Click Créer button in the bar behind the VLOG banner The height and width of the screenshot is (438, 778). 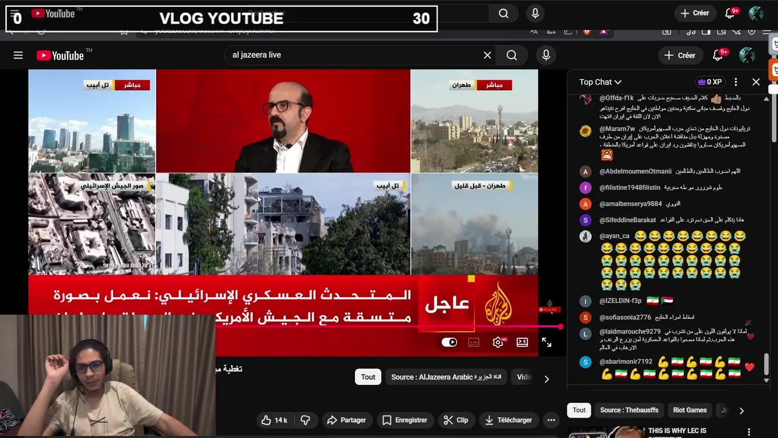pyautogui.click(x=695, y=13)
